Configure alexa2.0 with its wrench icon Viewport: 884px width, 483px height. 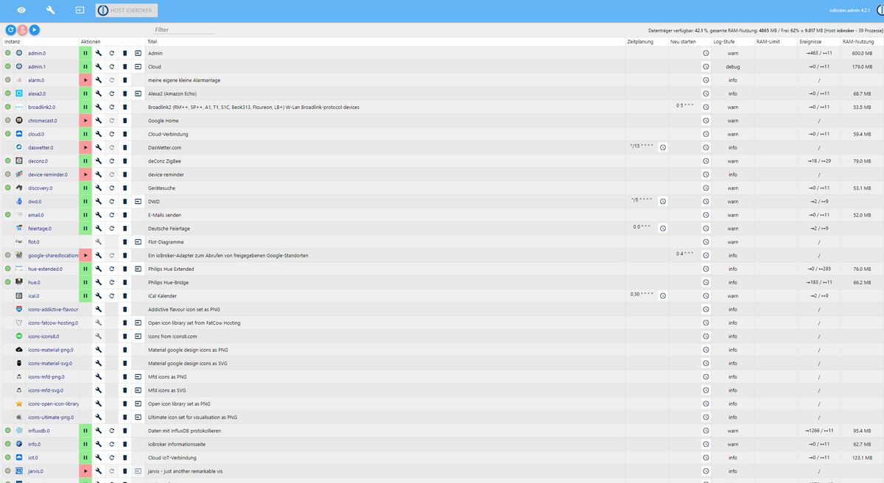[x=98, y=94]
